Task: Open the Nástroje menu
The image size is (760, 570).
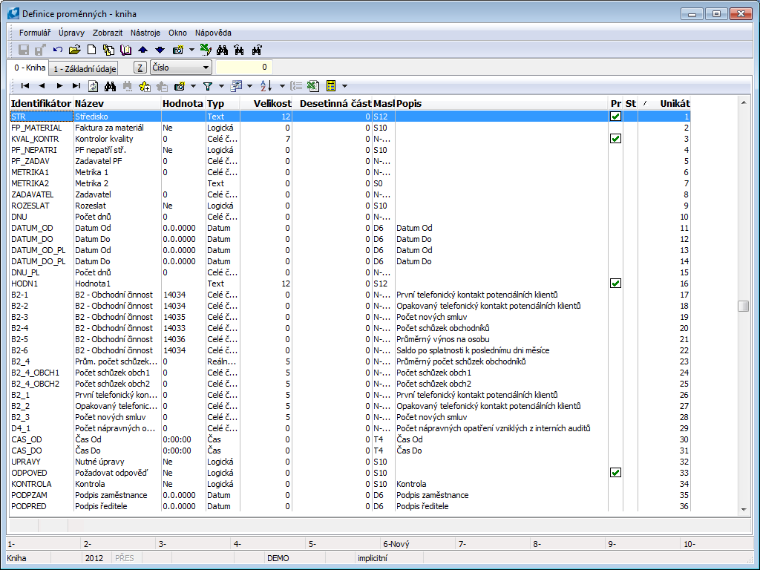Action: (x=145, y=33)
